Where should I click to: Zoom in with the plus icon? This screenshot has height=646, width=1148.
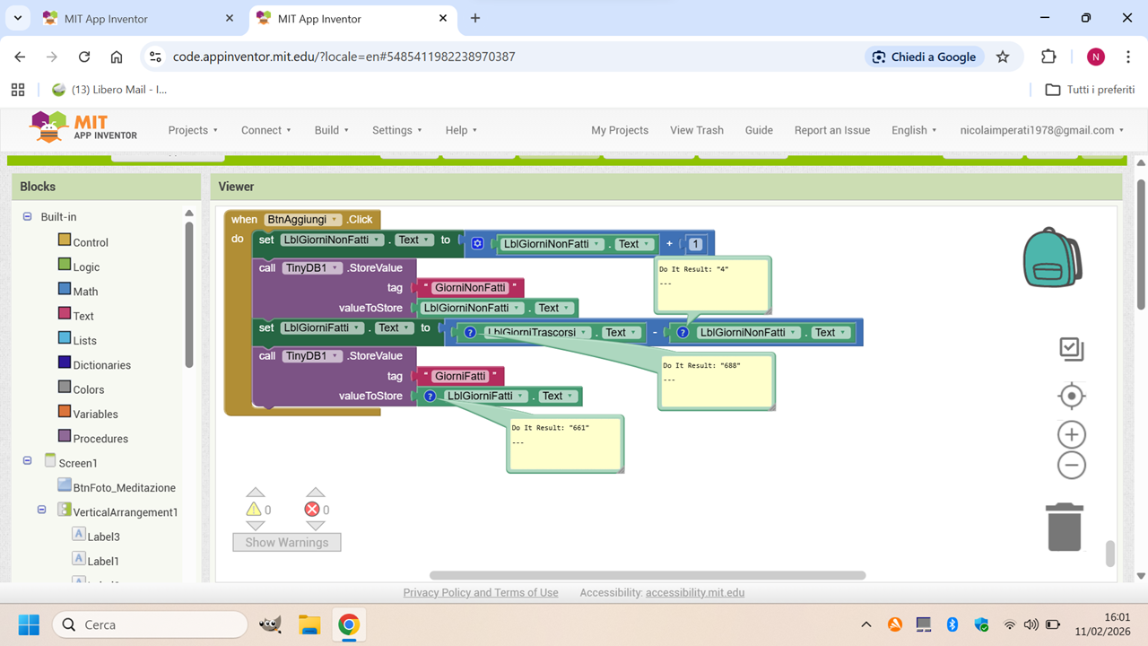click(1072, 435)
